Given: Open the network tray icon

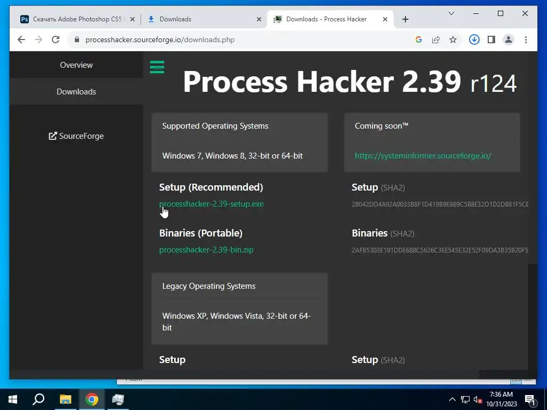Looking at the screenshot, I should point(465,399).
